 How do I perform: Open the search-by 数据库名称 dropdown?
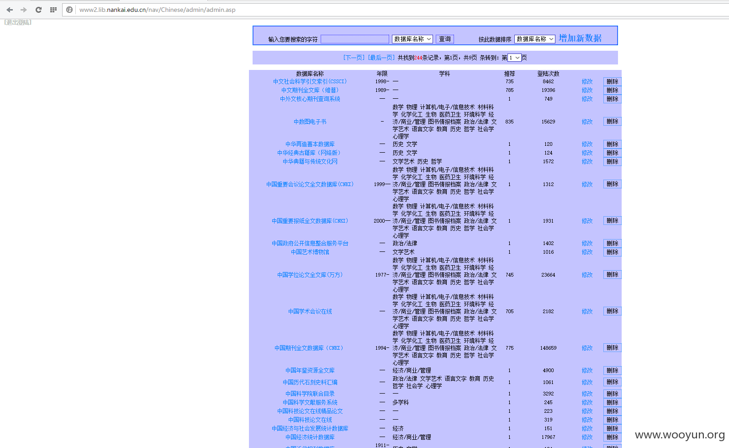[x=412, y=39]
